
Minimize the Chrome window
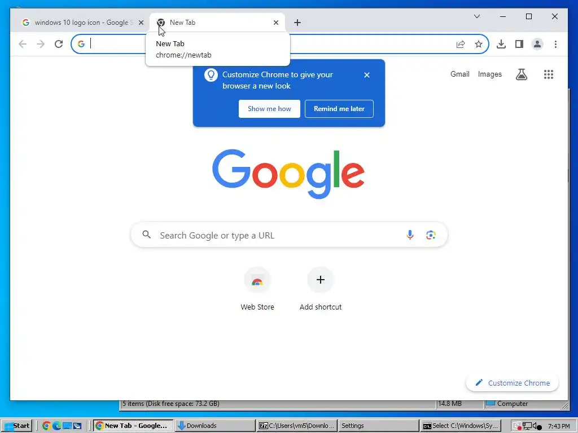click(x=503, y=16)
